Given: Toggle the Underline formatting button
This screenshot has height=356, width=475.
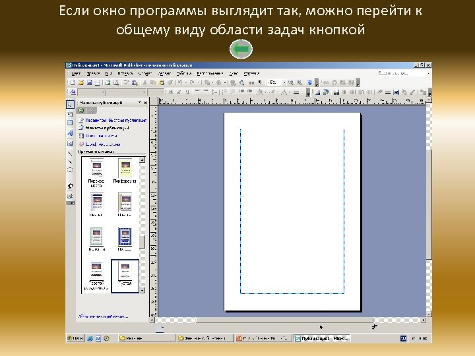Looking at the screenshot, I should coord(187,92).
